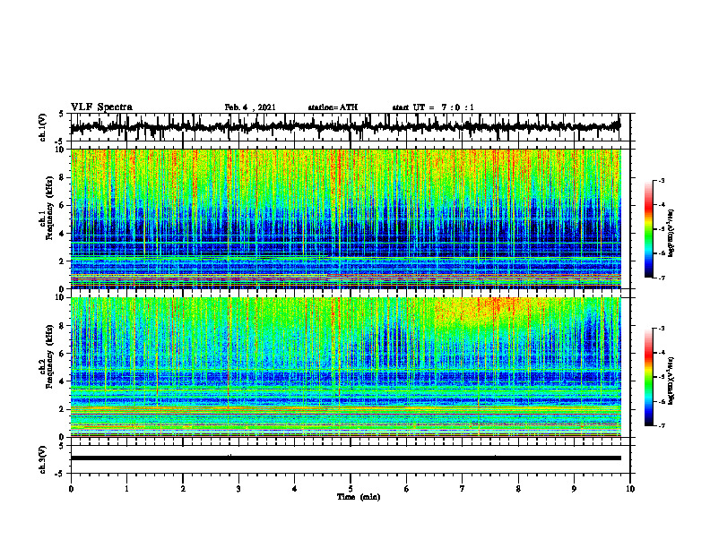This screenshot has width=710, height=548.
Task: Click the ch.2 color bar PSD label
Action: [671, 381]
